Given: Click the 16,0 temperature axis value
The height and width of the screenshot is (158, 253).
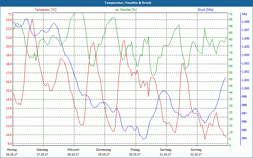Looking at the screenshot, I should [x=9, y=82].
